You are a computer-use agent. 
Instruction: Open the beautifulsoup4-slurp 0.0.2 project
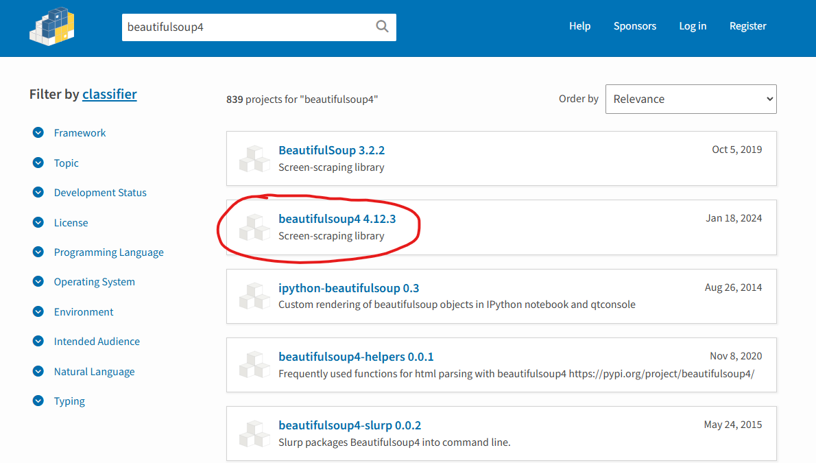pos(350,425)
